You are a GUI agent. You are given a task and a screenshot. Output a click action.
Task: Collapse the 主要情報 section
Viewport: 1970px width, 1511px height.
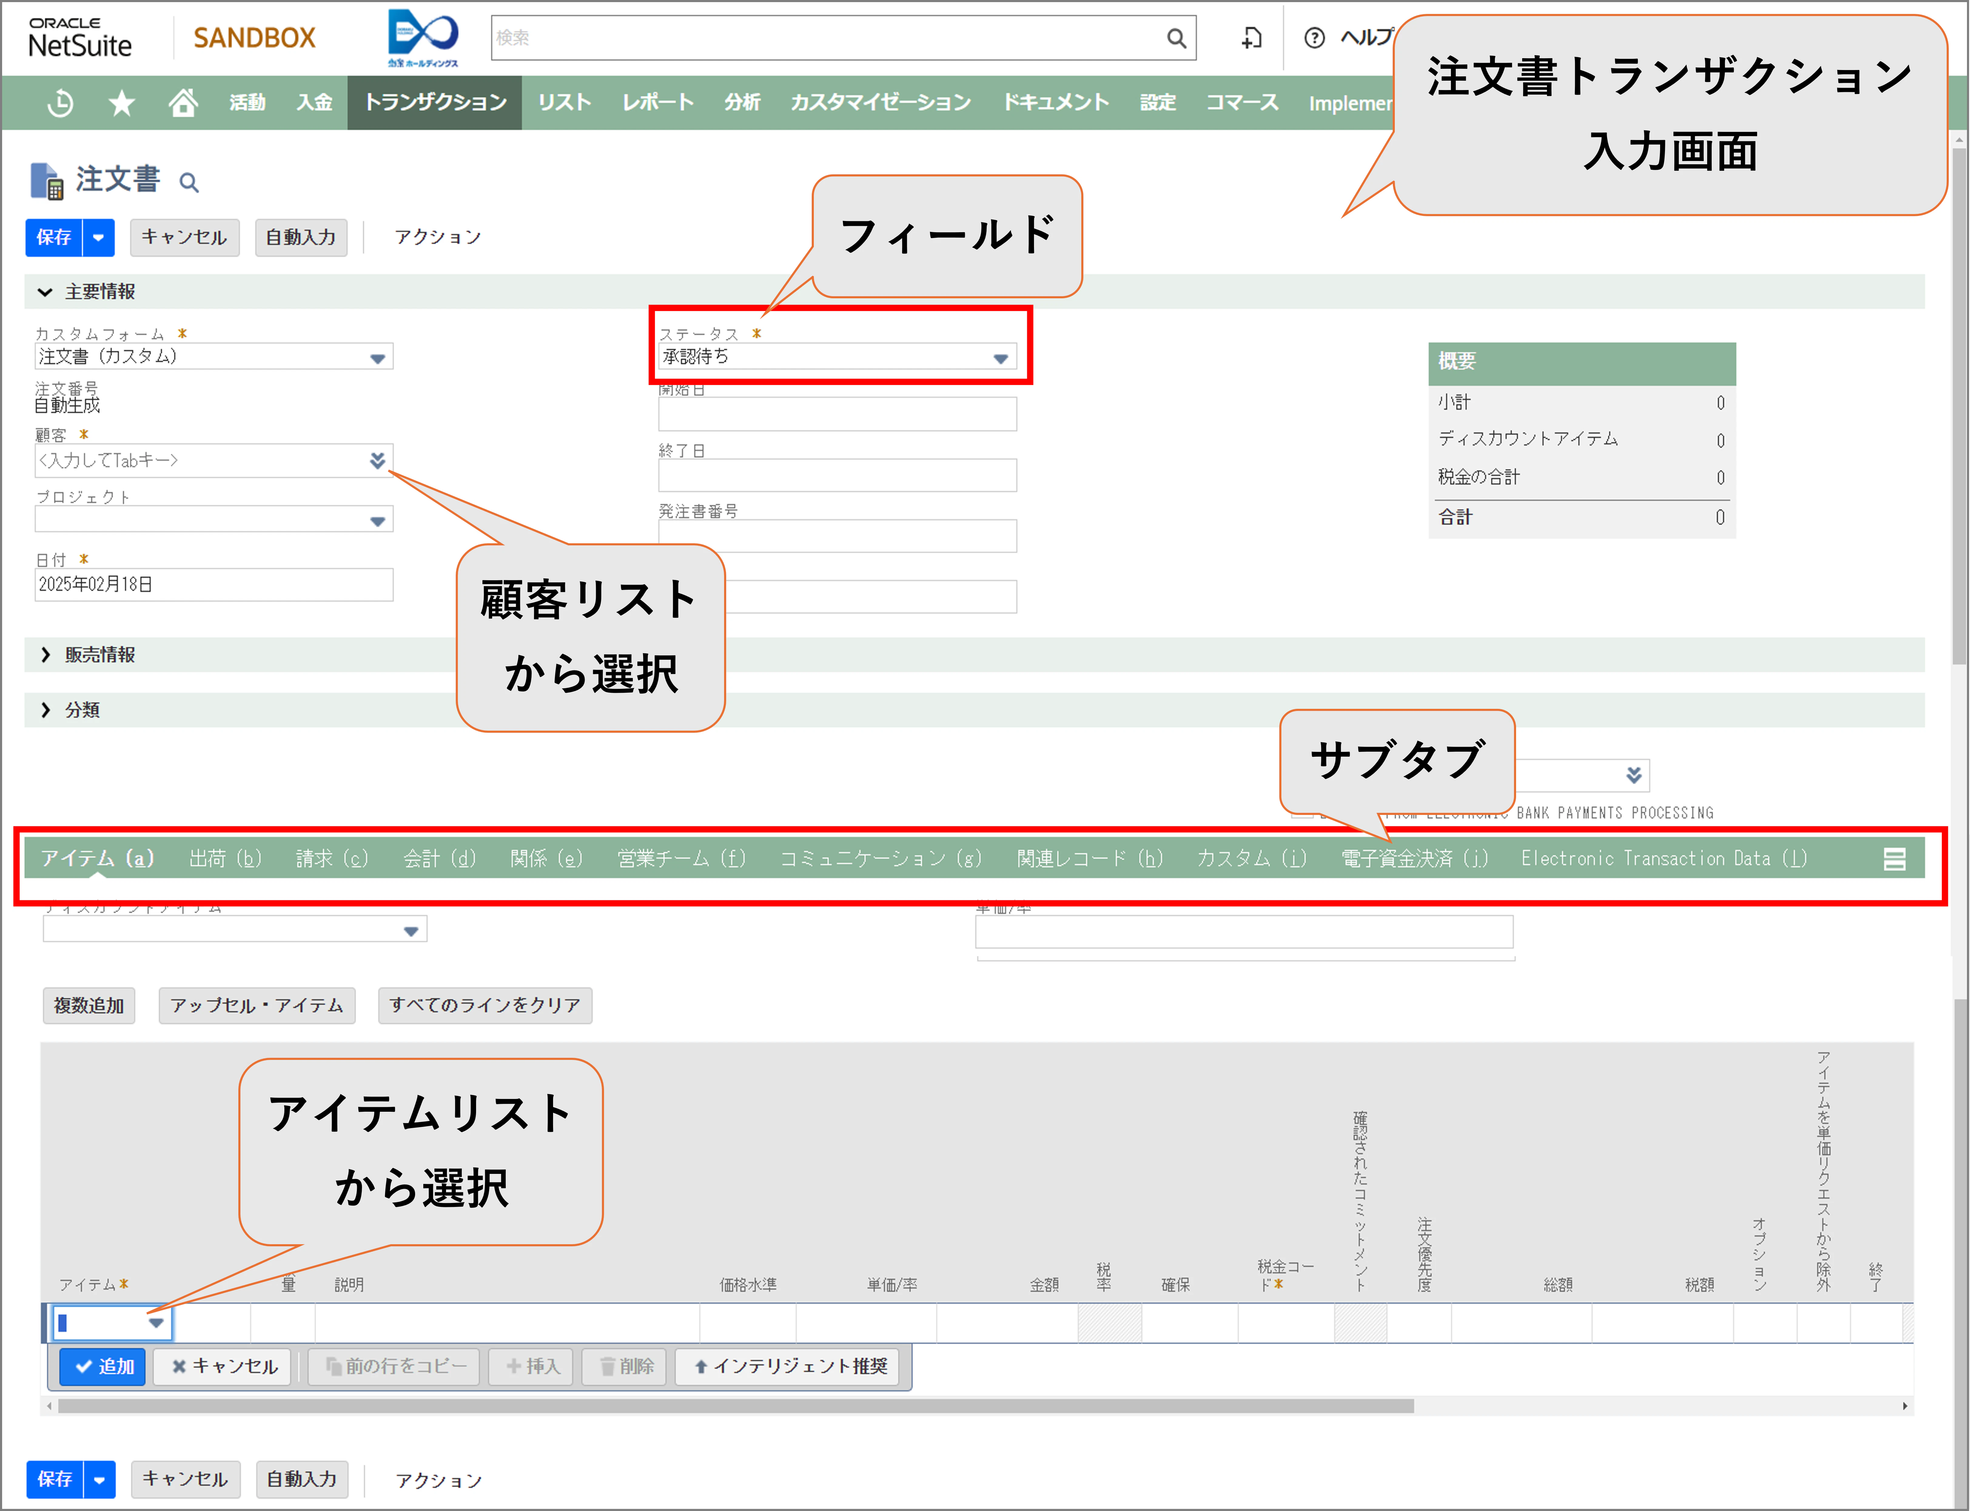[x=45, y=292]
